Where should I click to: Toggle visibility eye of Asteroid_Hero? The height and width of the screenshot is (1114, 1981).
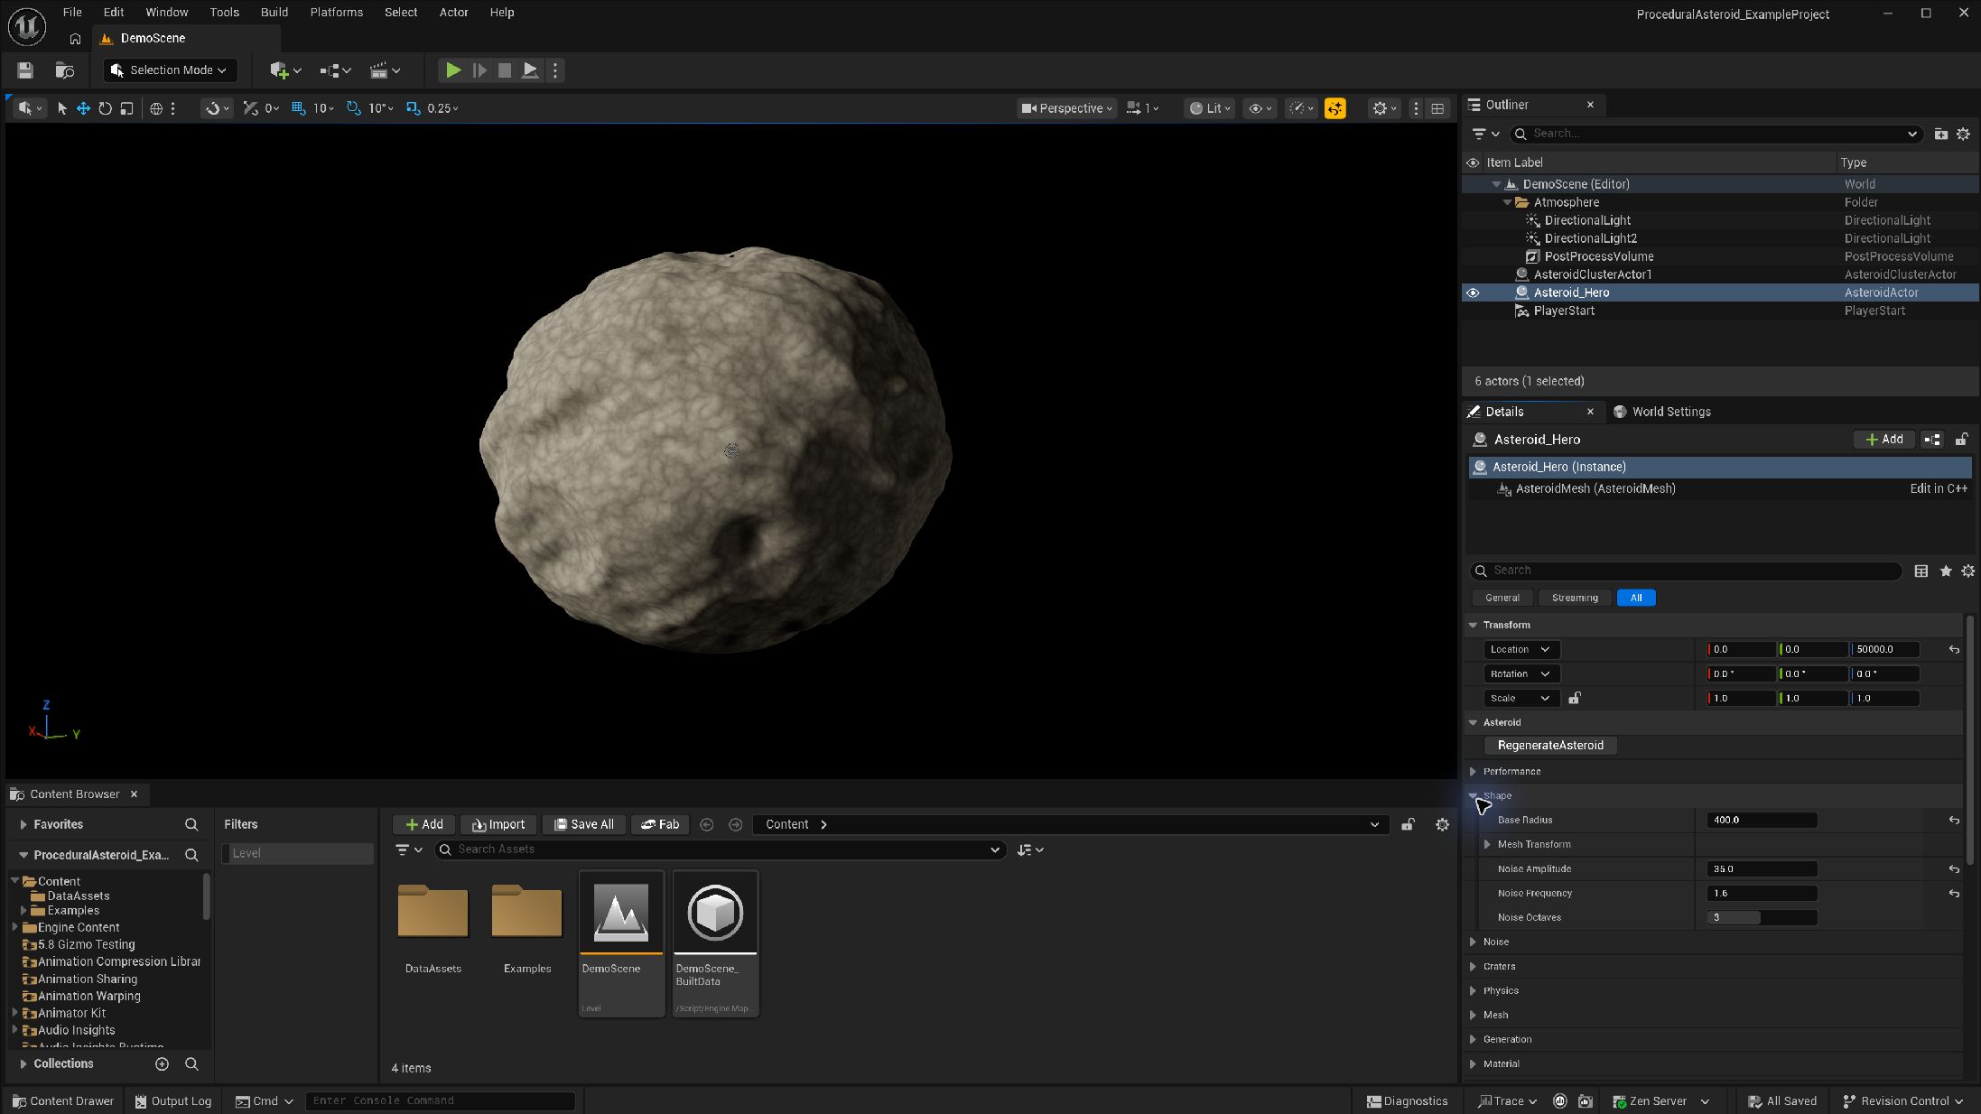[x=1473, y=292]
